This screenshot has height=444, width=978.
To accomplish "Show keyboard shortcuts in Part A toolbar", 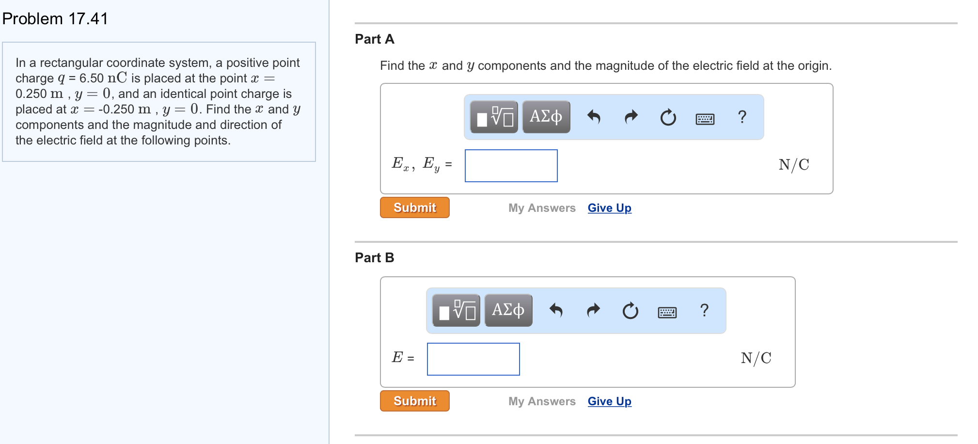I will pos(705,119).
